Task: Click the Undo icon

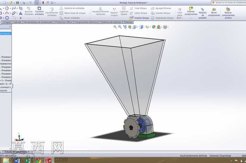Action: 31,3
